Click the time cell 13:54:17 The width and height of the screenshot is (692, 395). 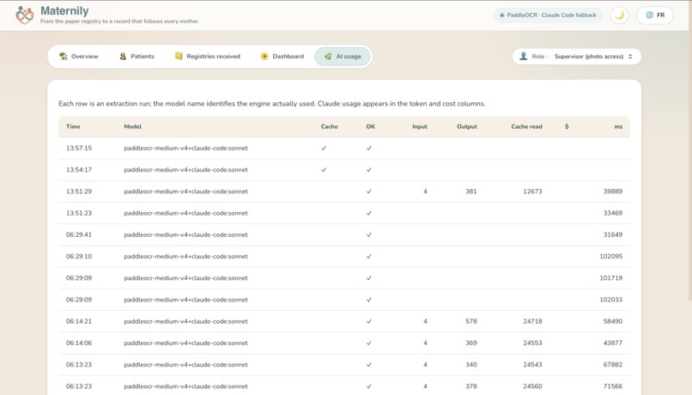[x=79, y=170]
